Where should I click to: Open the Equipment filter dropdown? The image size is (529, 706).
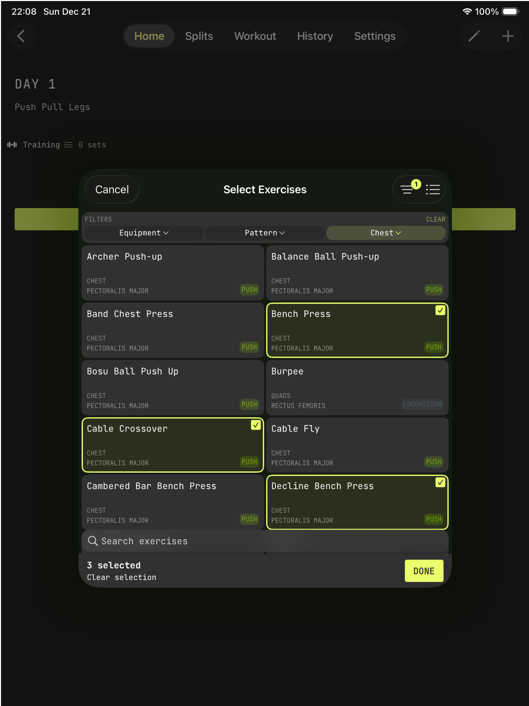[x=144, y=233]
